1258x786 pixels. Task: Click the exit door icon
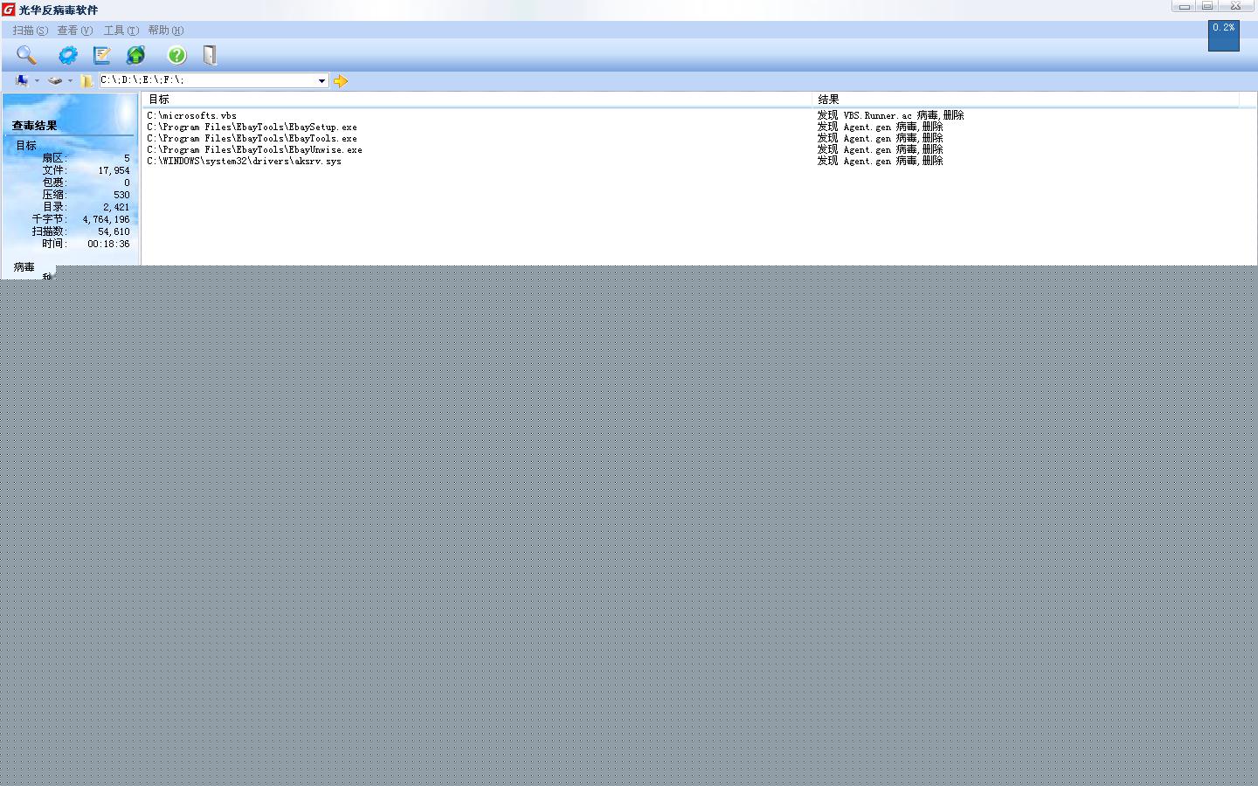click(x=210, y=55)
